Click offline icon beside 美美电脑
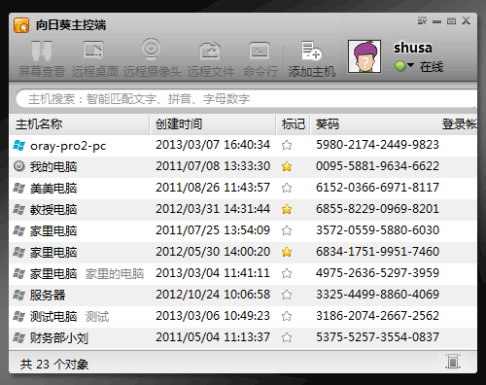Image resolution: width=486 pixels, height=385 pixels. [x=18, y=188]
